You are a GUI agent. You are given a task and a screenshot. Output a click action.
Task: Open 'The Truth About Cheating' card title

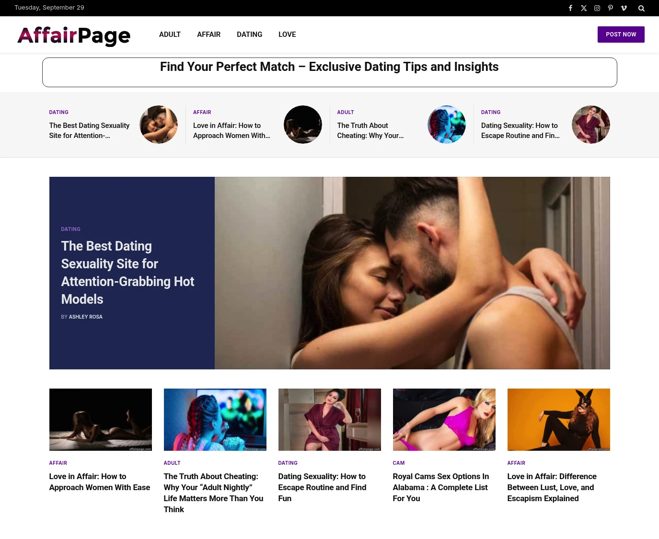pos(213,493)
